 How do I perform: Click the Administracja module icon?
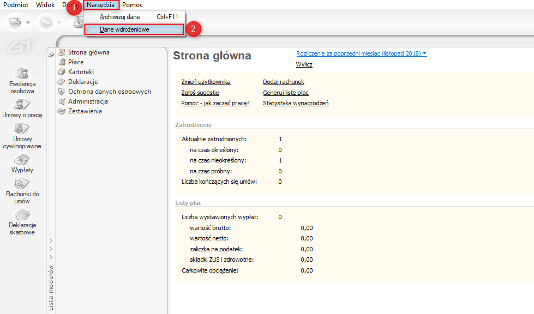62,101
